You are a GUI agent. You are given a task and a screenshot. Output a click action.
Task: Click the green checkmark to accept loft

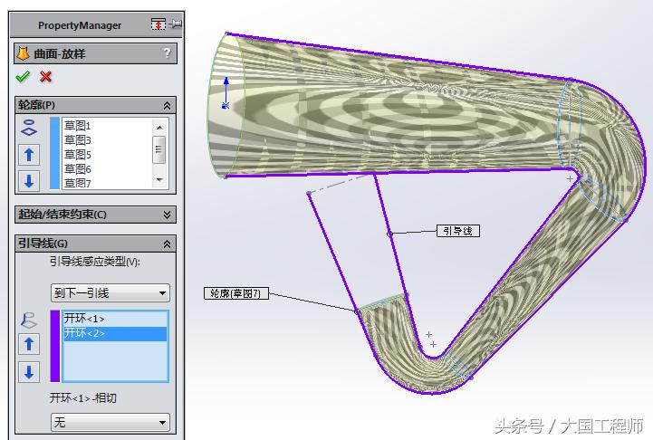click(x=23, y=77)
